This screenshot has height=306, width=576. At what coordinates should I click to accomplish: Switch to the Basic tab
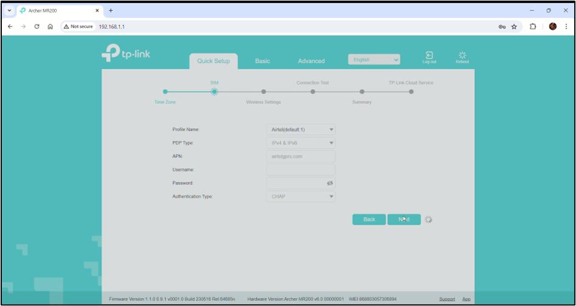(x=262, y=61)
